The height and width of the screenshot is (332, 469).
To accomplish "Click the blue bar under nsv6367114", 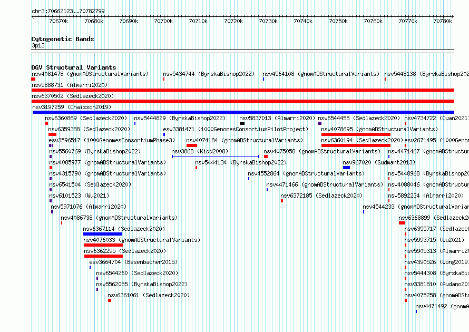I will coord(103,234).
